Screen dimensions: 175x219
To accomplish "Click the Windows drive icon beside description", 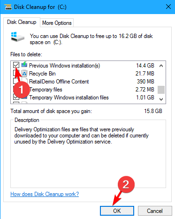I will (17, 37).
